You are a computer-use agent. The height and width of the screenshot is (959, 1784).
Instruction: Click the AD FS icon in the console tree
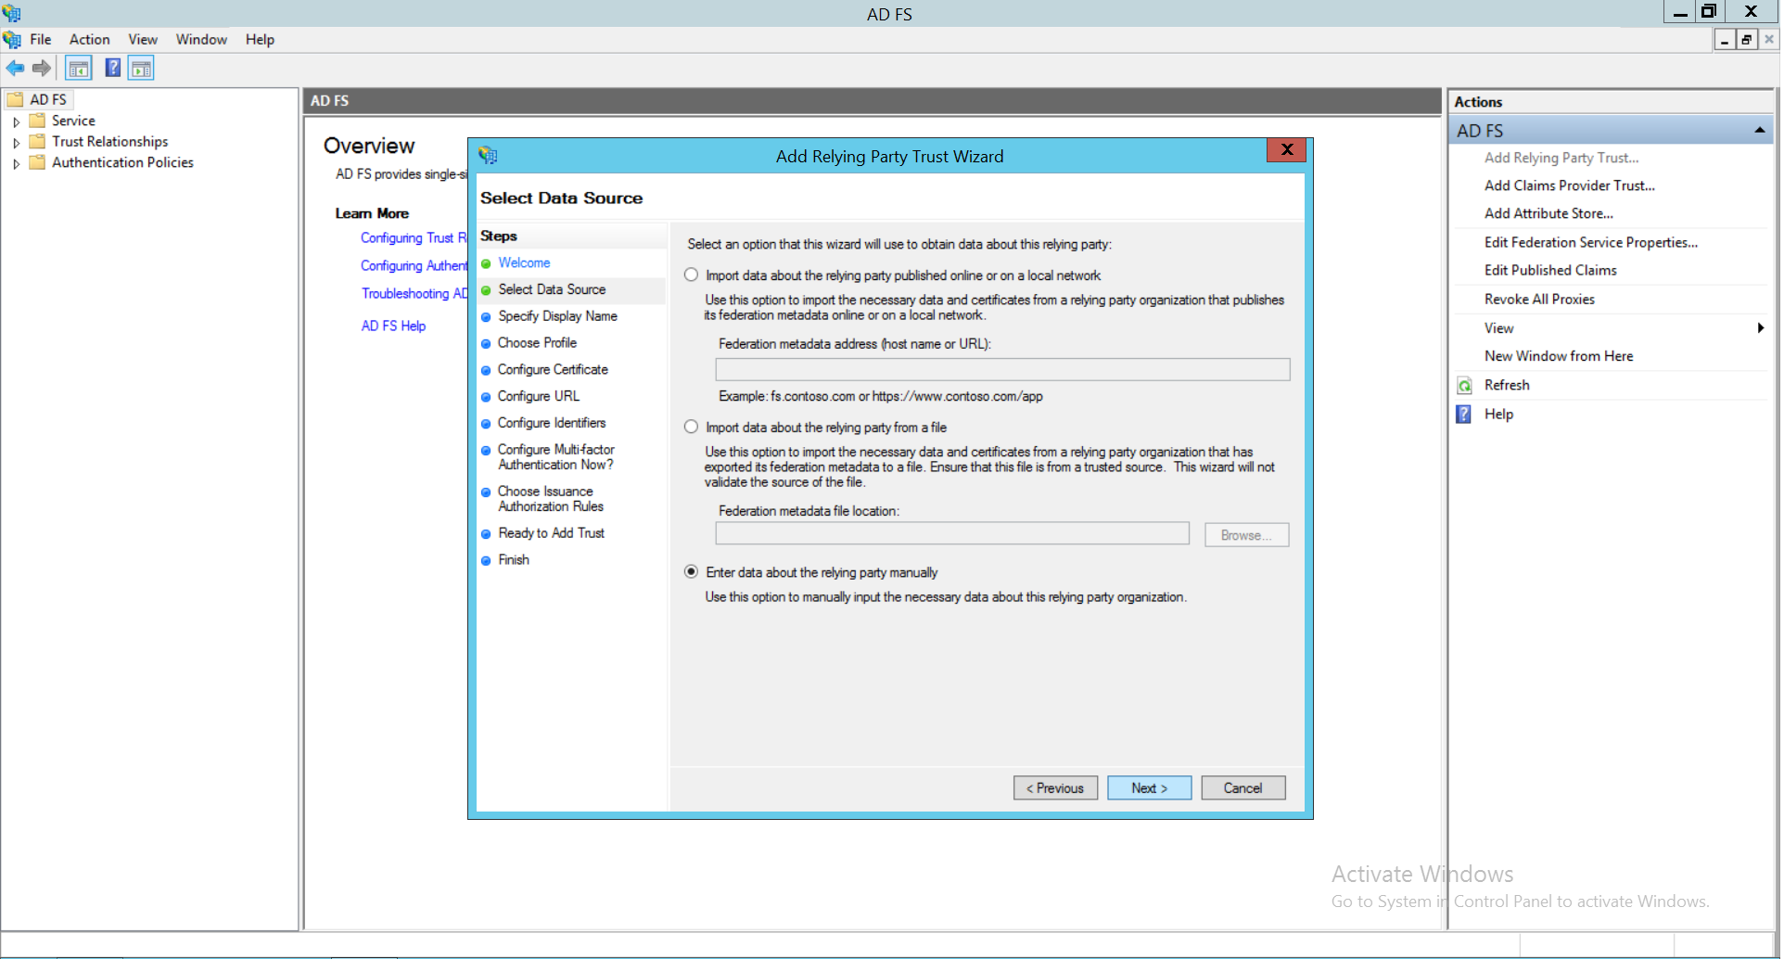click(x=15, y=99)
